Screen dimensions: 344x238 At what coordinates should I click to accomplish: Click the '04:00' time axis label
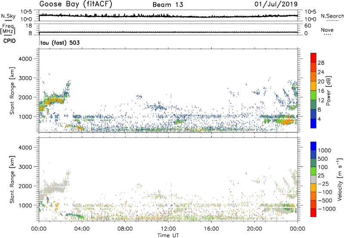tap(82, 229)
